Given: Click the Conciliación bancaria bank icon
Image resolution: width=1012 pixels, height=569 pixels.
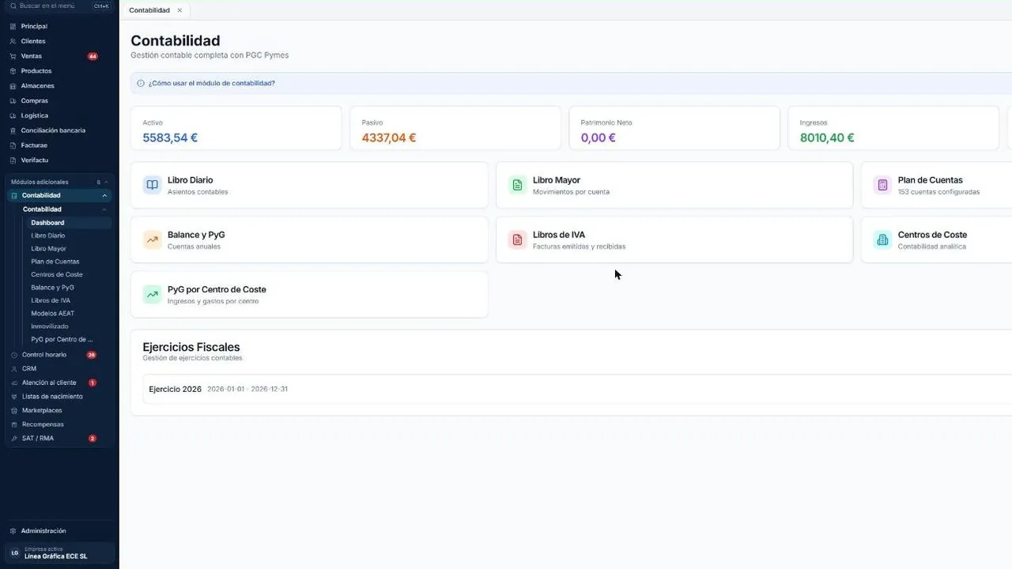Looking at the screenshot, I should [x=13, y=130].
